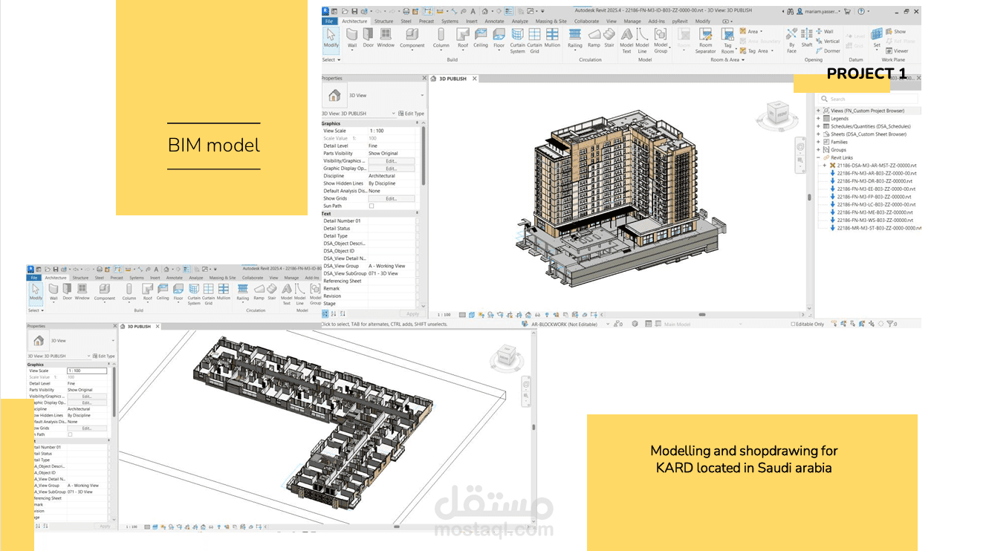989x551 pixels.
Task: Expand Schedules/Quantities in Project Browser
Action: 819,126
